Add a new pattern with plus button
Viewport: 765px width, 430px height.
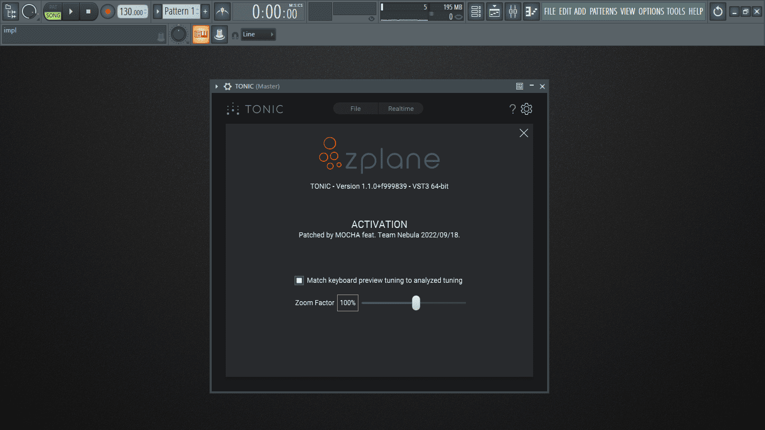(205, 11)
